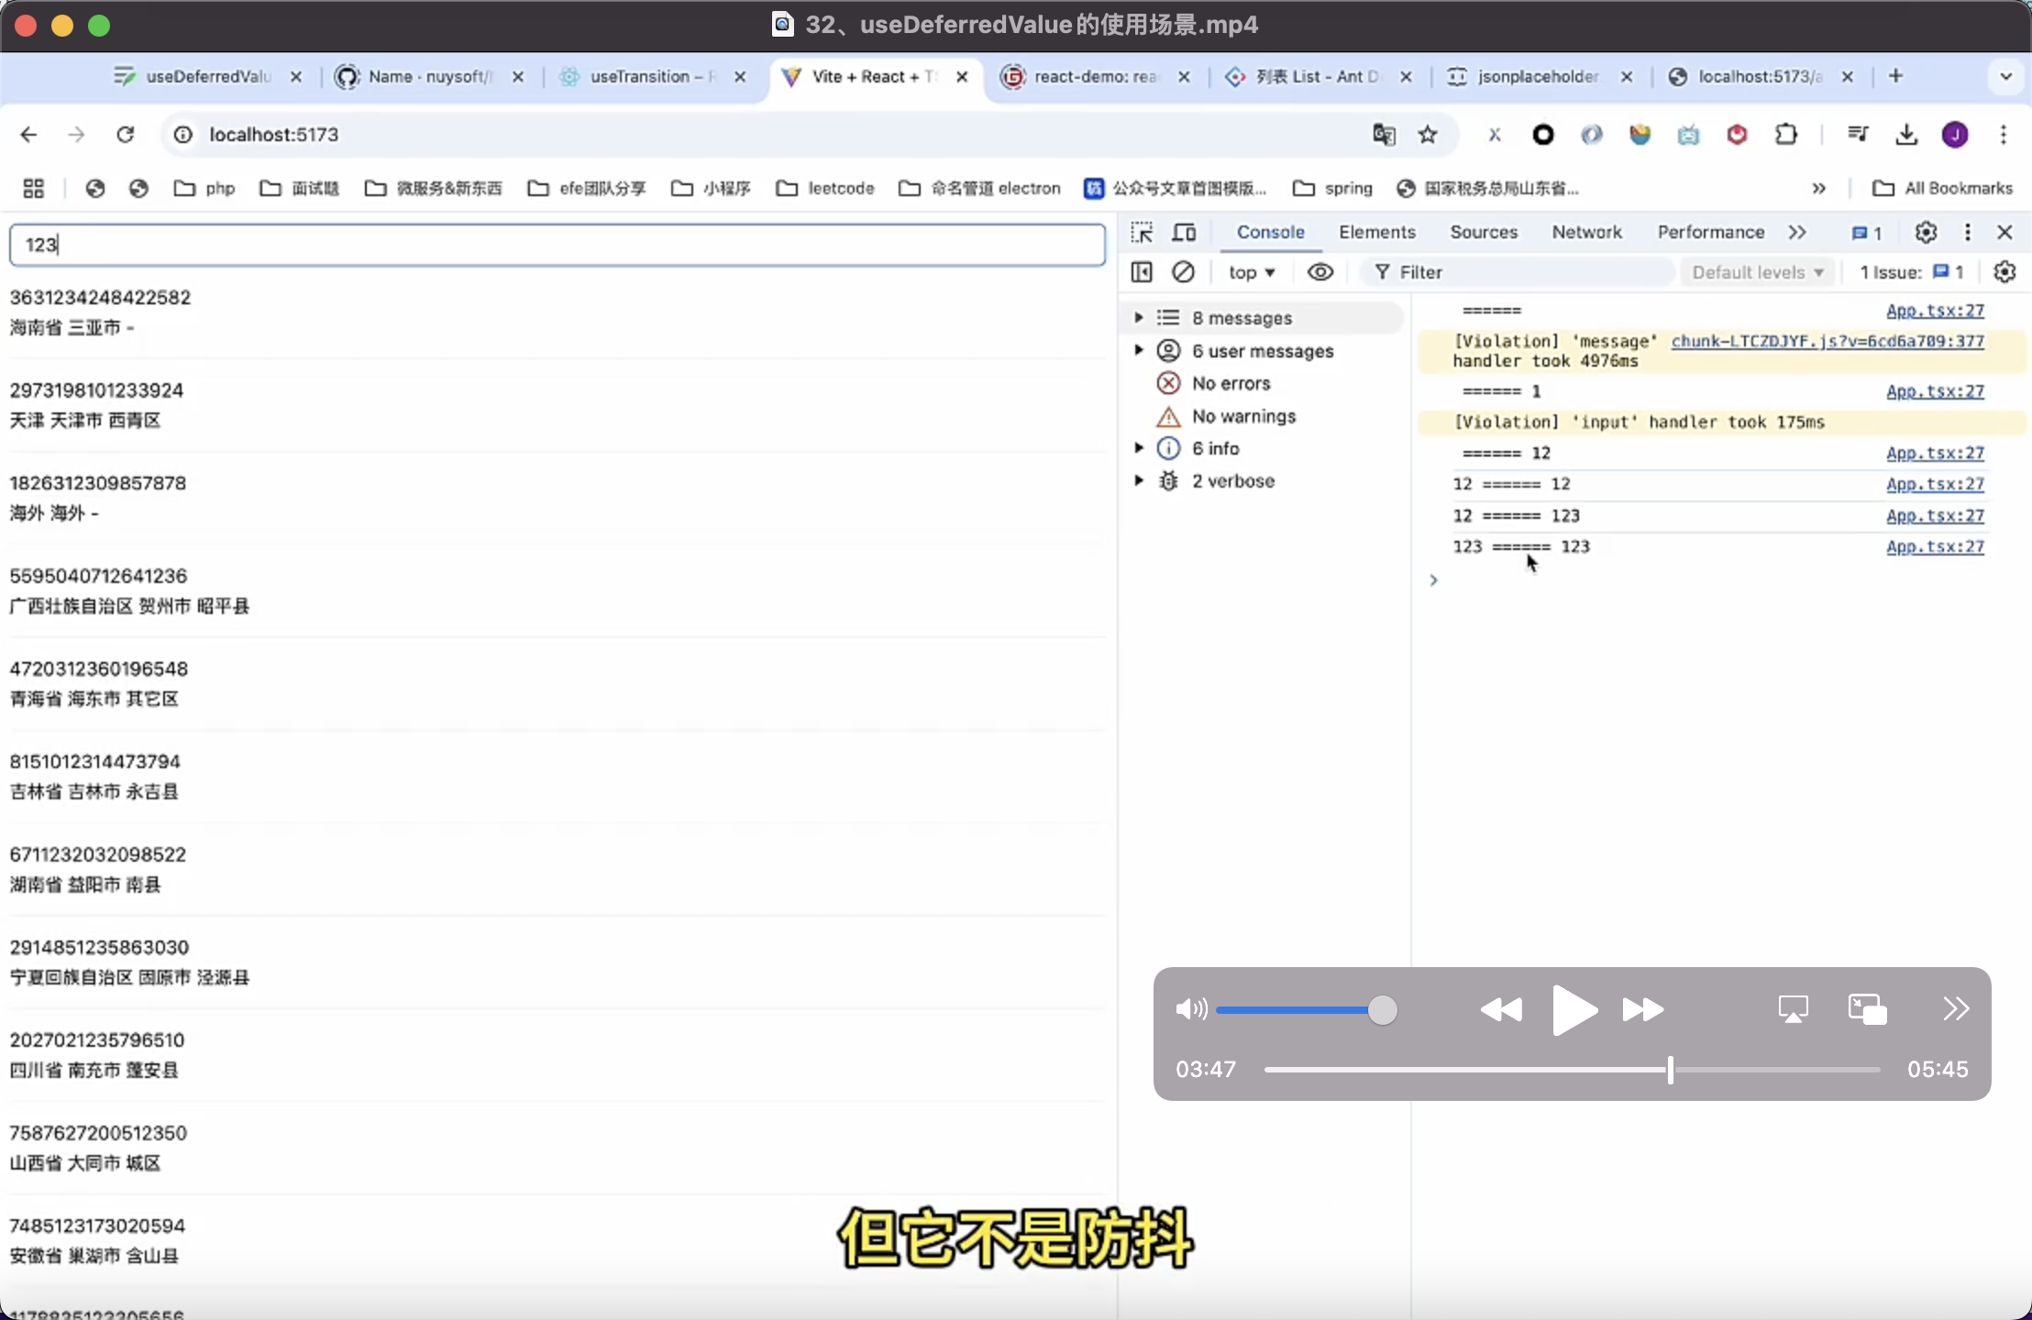This screenshot has height=1320, width=2032.
Task: Open DevTools settings gear icon
Action: coord(1926,232)
